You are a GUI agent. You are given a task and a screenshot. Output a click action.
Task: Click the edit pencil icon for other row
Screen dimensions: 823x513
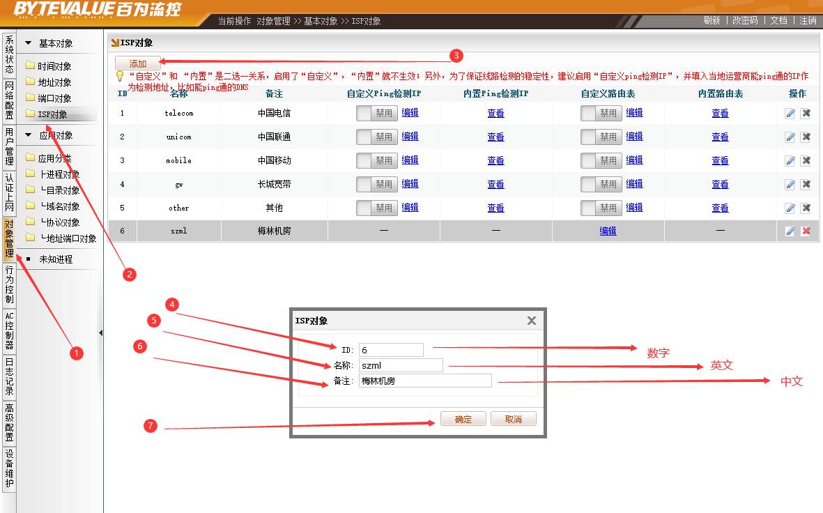(x=790, y=208)
